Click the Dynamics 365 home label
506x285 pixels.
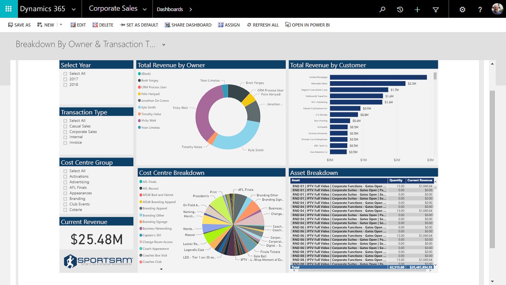(x=42, y=9)
